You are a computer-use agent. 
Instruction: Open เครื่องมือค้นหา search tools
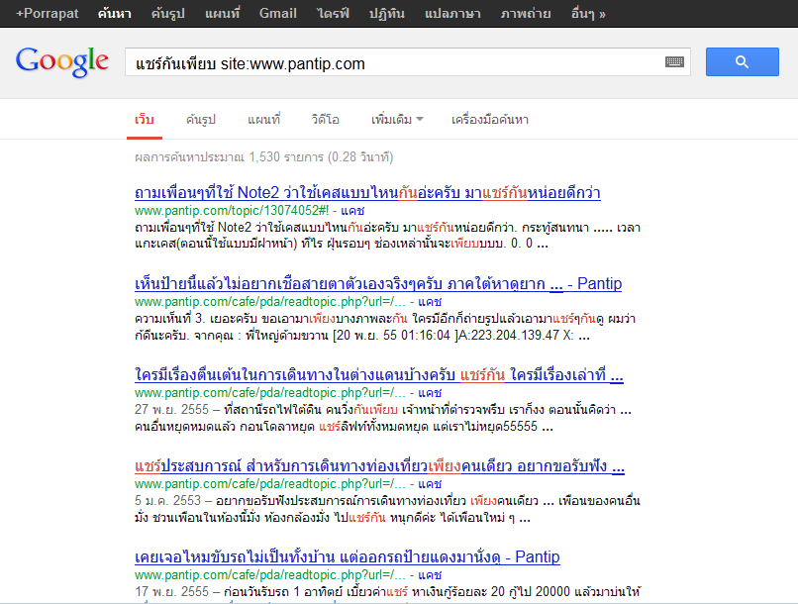(x=489, y=120)
